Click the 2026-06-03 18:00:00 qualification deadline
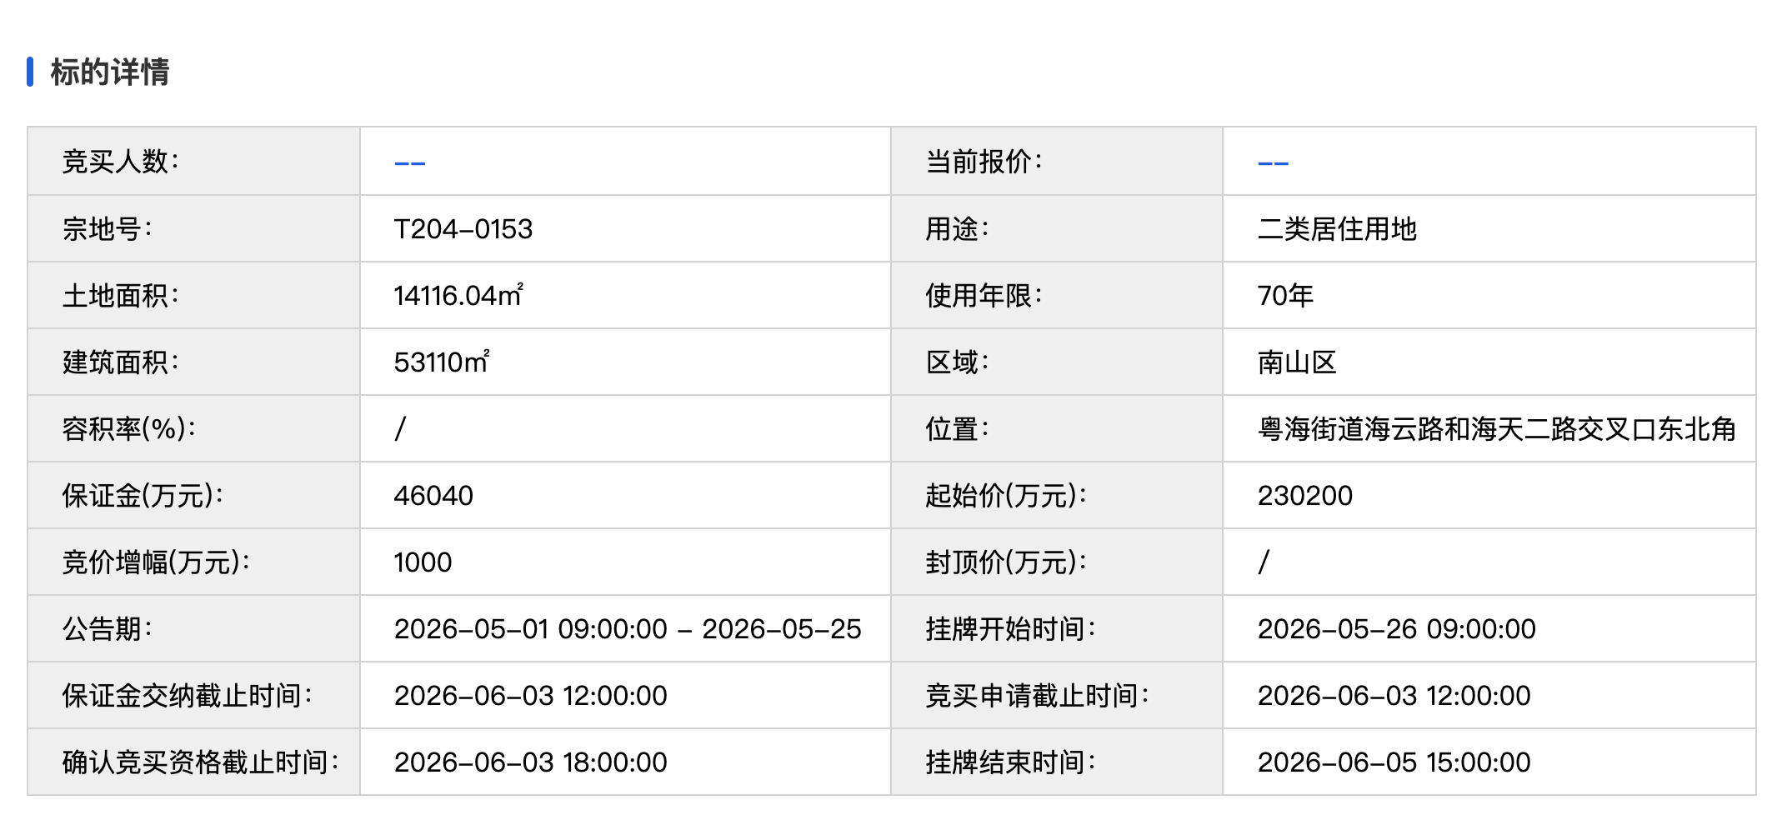 point(530,762)
